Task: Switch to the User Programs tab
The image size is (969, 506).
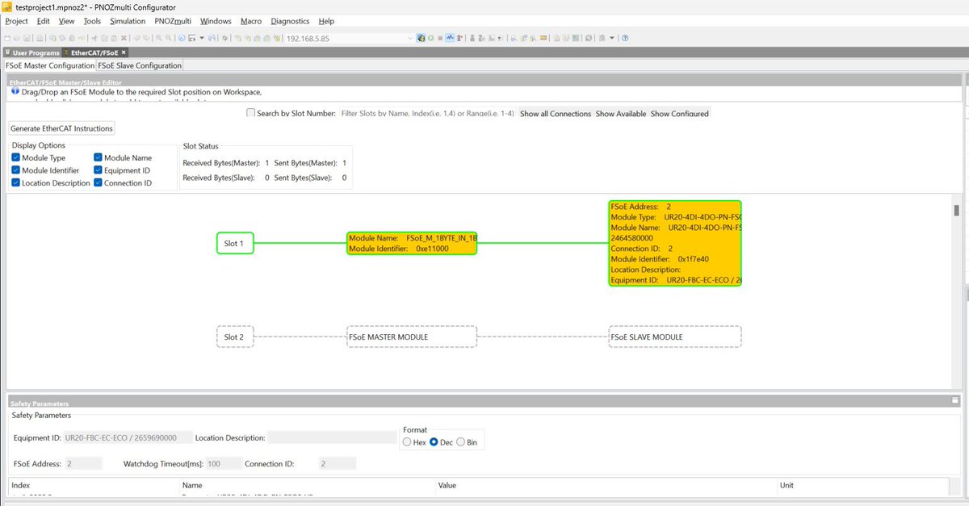Action: click(31, 52)
